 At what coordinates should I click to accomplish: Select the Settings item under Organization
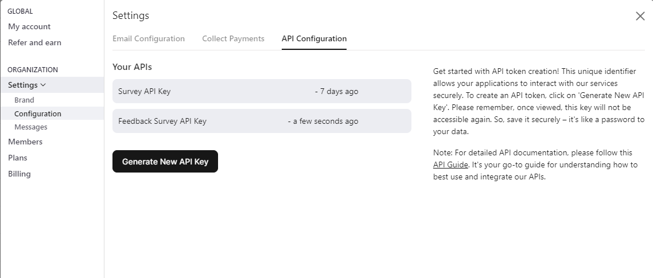pyautogui.click(x=23, y=85)
